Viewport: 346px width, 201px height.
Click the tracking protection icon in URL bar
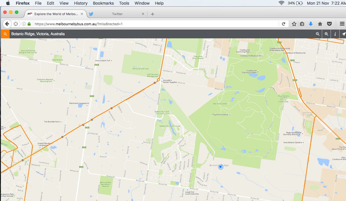[x=16, y=24]
